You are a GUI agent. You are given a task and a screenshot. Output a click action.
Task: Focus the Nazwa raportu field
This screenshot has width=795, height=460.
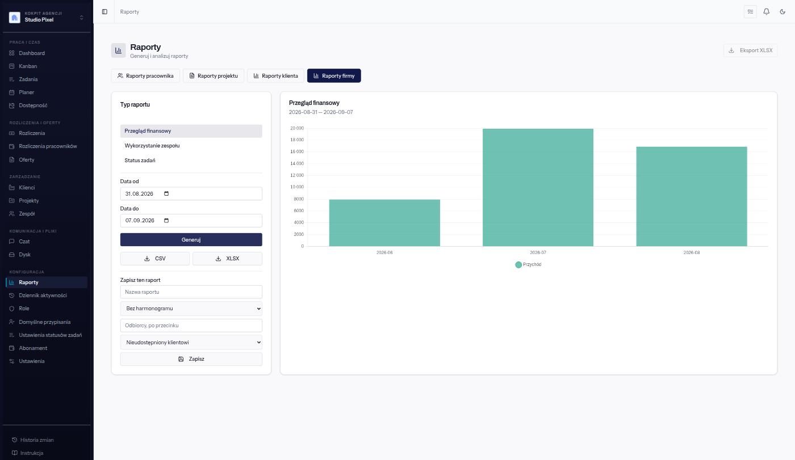[191, 292]
